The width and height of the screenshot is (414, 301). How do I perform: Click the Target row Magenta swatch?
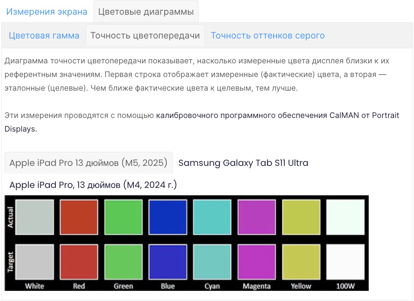257,262
